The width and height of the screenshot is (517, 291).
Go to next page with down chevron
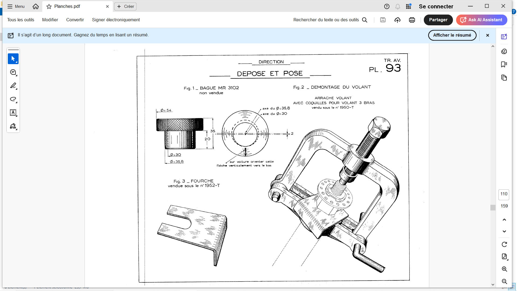coord(504,231)
